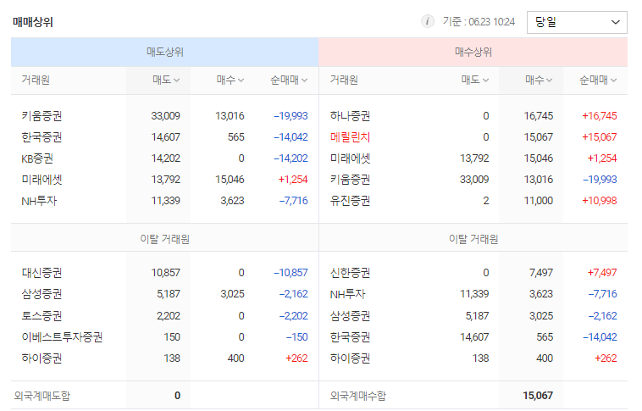Click 이탈 거래원 heading under 매도상위
The width and height of the screenshot is (642, 411).
click(164, 239)
